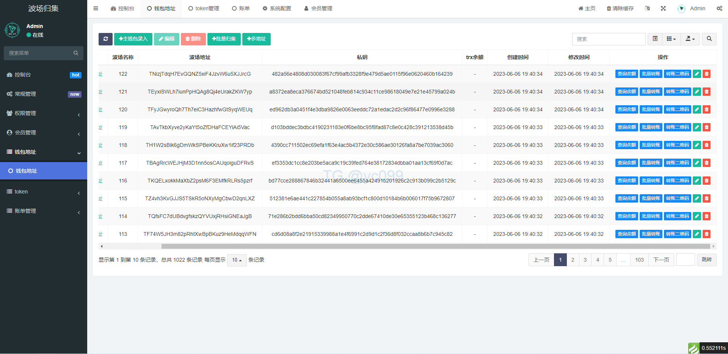Open the export data dropdown

(690, 39)
